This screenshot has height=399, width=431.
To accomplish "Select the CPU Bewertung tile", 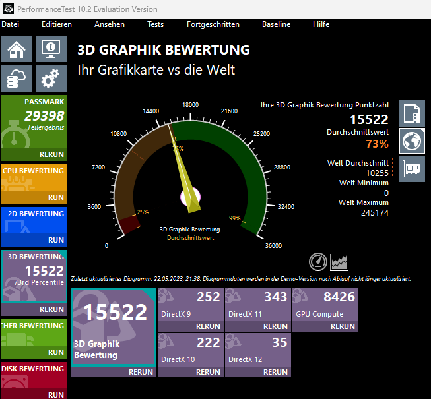I will click(x=34, y=177).
